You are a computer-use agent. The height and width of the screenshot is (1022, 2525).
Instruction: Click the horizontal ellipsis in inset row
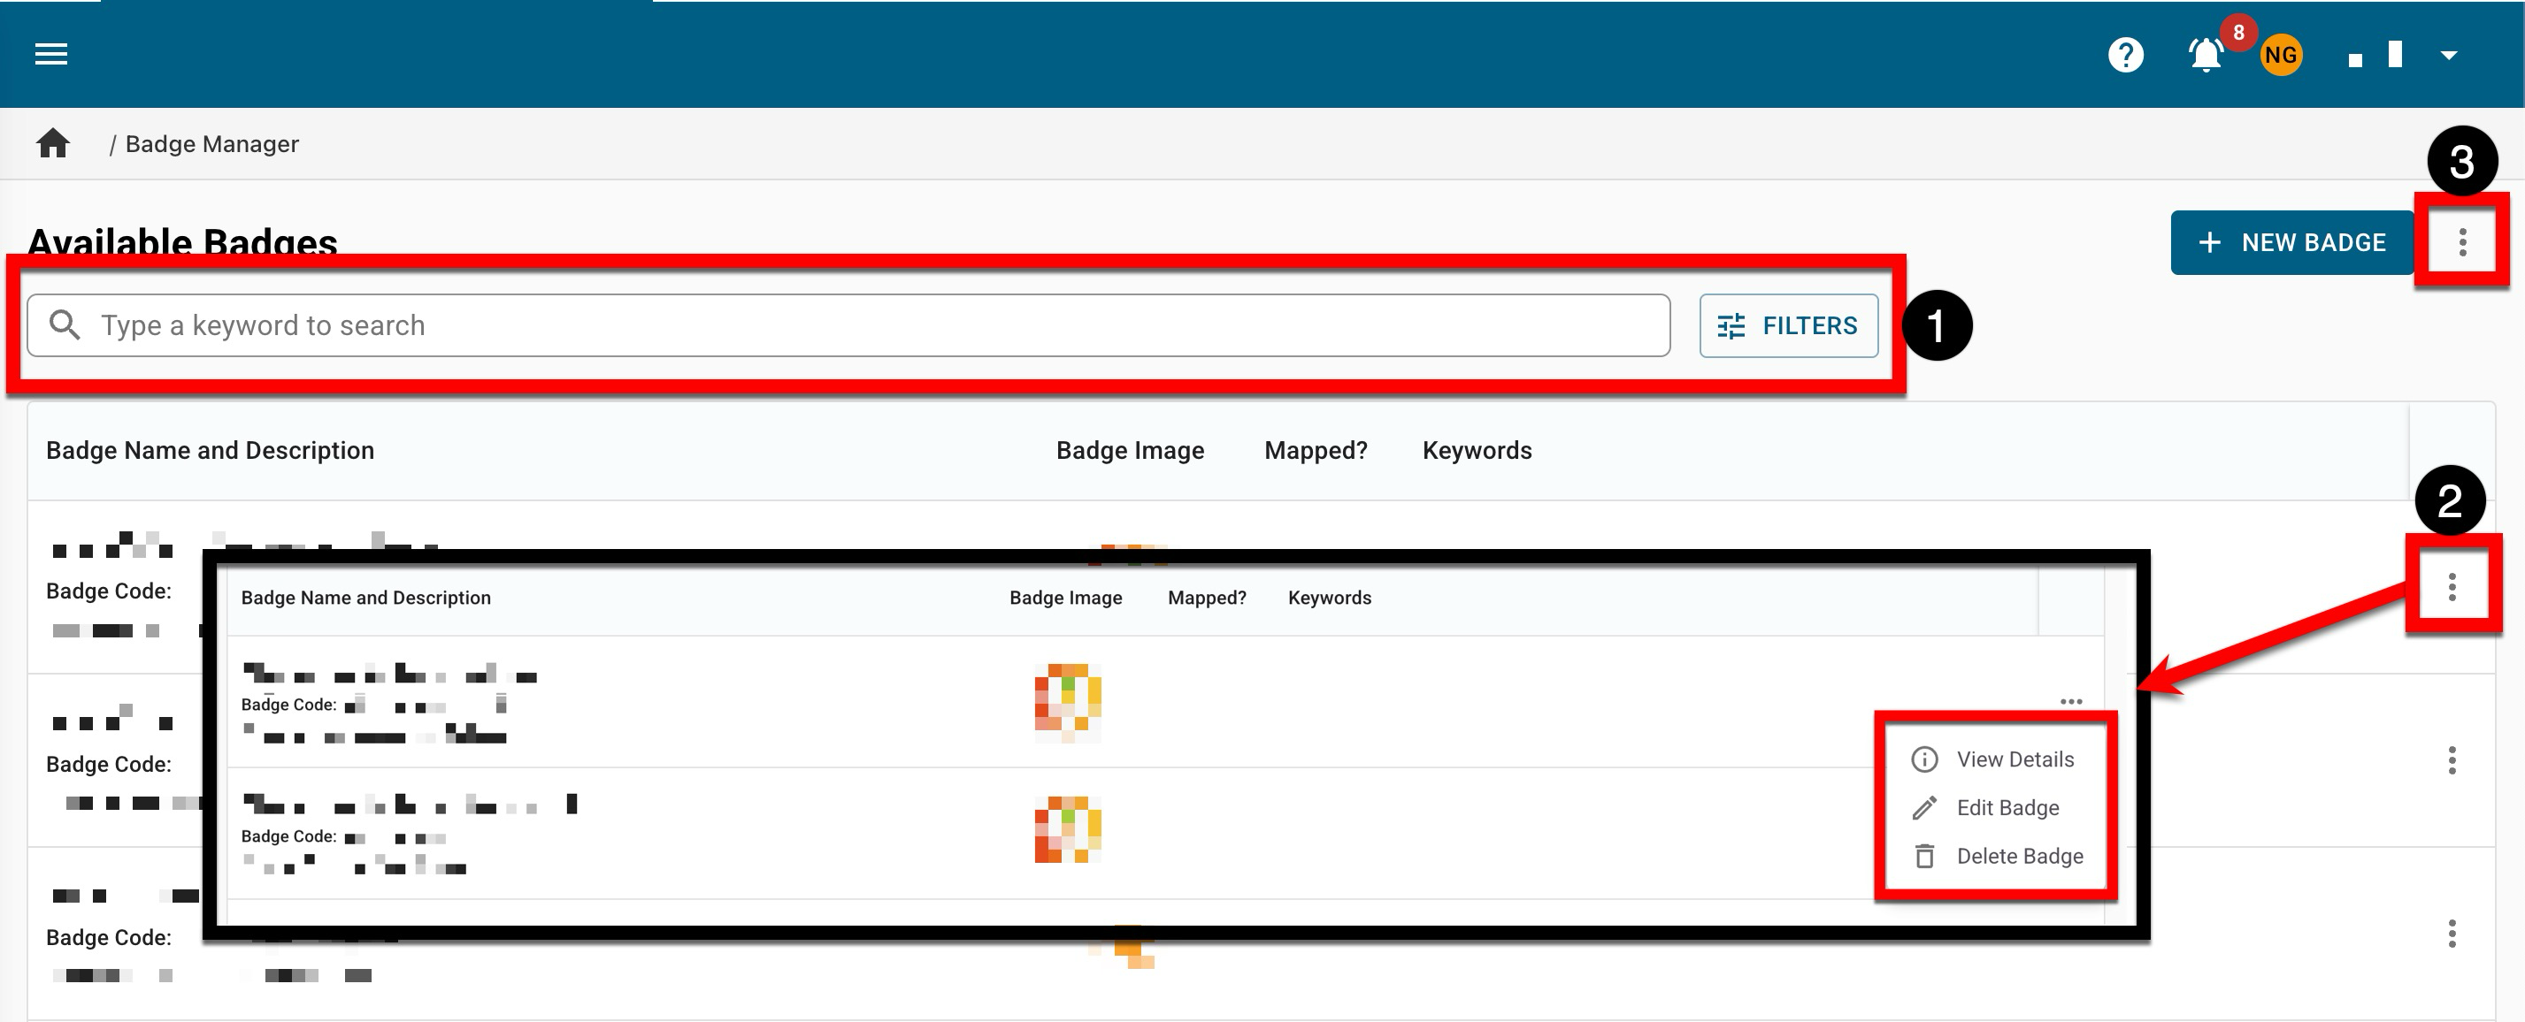(x=2071, y=702)
